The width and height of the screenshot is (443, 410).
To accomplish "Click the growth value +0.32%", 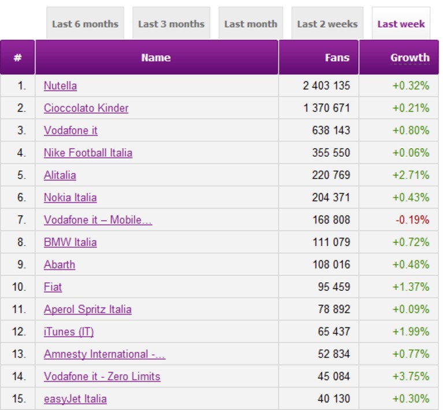I will [411, 85].
